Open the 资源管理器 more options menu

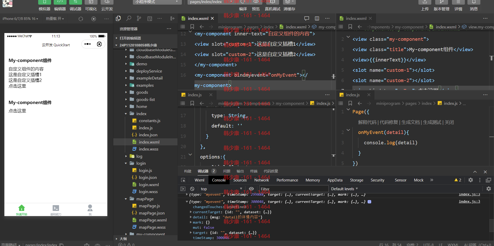pyautogui.click(x=169, y=29)
